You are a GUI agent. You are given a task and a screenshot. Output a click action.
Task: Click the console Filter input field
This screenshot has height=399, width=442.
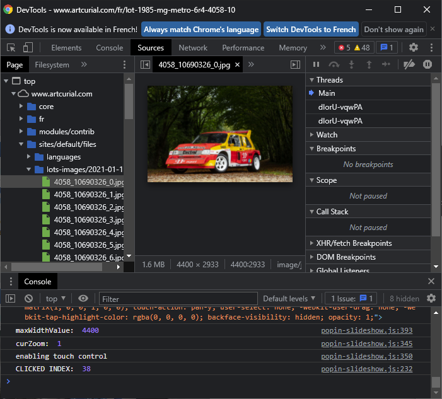coord(178,299)
